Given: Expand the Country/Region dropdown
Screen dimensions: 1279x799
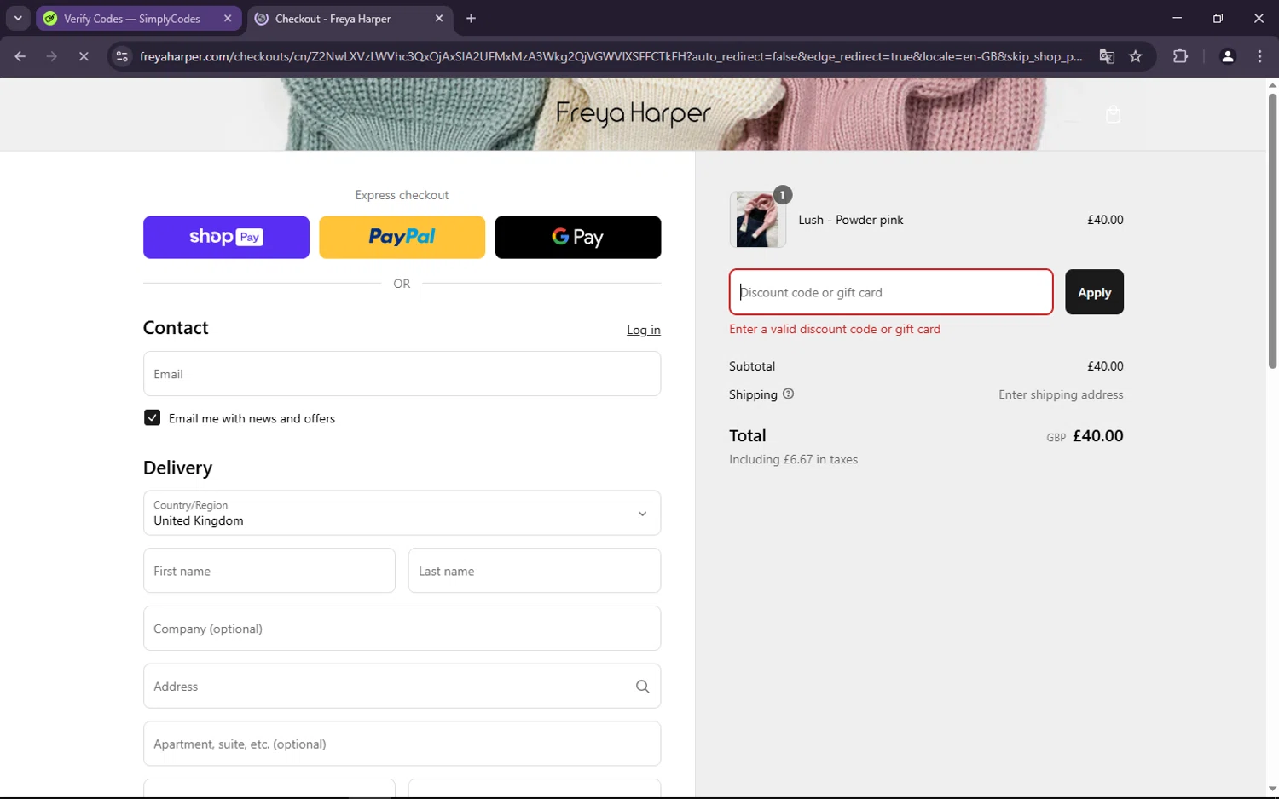Looking at the screenshot, I should tap(402, 513).
